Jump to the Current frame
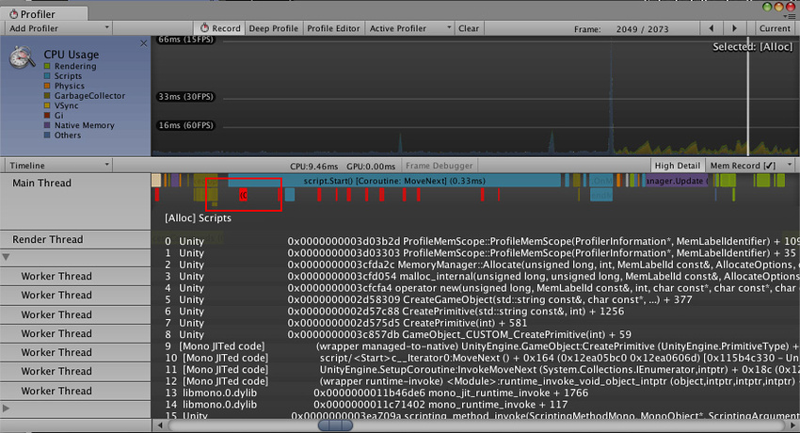 pyautogui.click(x=775, y=28)
